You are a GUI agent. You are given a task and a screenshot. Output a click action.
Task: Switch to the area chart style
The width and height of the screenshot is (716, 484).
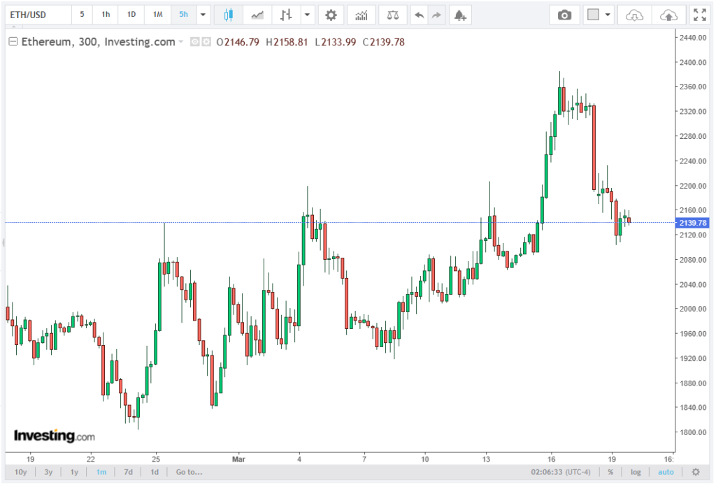click(x=258, y=15)
